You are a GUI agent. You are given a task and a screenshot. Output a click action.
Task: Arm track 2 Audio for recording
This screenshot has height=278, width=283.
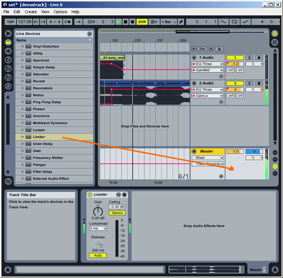258,83
